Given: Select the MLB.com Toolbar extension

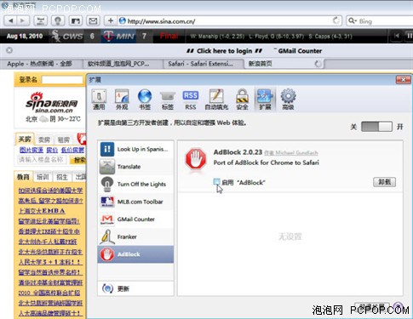Looking at the screenshot, I should coord(135,202).
